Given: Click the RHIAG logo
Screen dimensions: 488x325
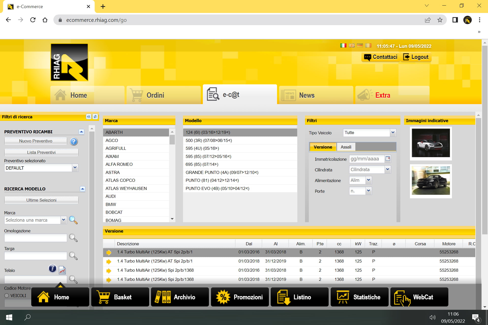Looking at the screenshot, I should click(x=69, y=62).
